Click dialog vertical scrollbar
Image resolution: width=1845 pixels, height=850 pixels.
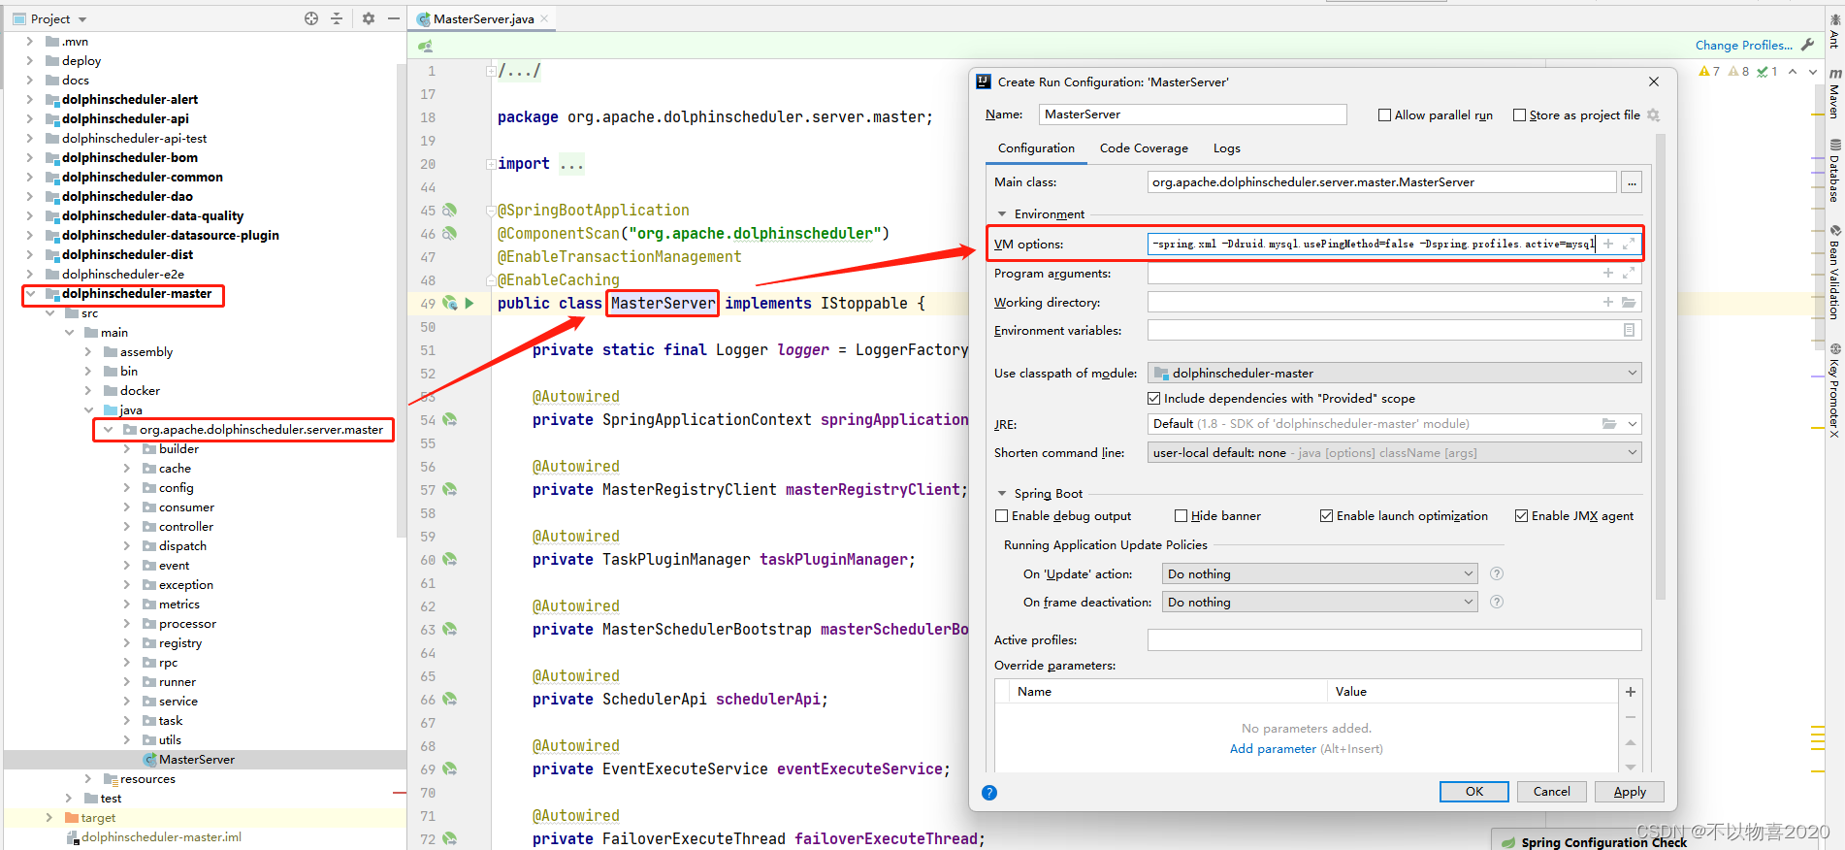click(1661, 369)
